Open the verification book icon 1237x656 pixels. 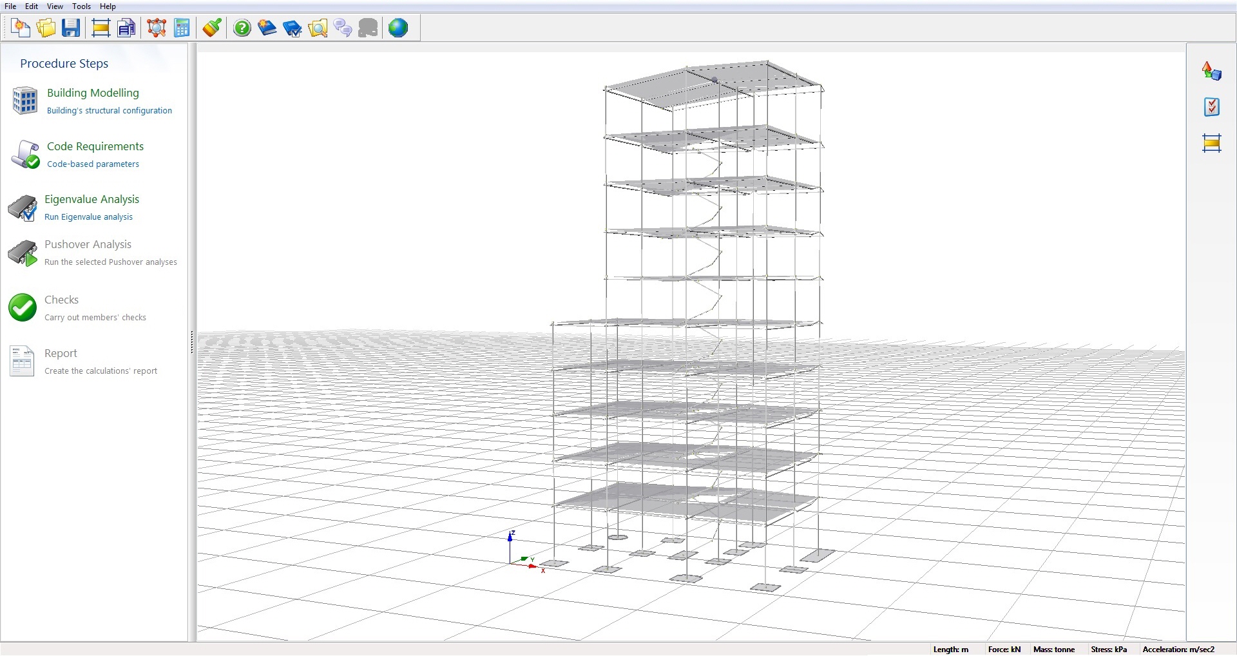click(x=292, y=28)
